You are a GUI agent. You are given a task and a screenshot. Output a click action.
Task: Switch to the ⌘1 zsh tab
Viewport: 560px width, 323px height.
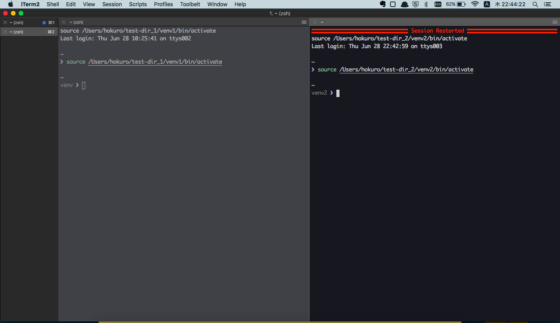click(29, 23)
